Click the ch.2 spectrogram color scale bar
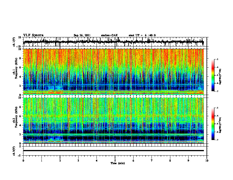Screen dimensions: 233x180 coord(213,124)
